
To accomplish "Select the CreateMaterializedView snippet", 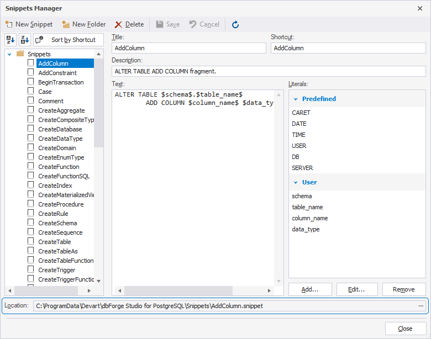I will click(x=66, y=195).
